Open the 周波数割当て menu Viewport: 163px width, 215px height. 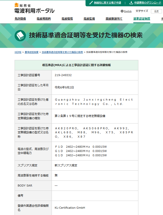[x=114, y=19]
